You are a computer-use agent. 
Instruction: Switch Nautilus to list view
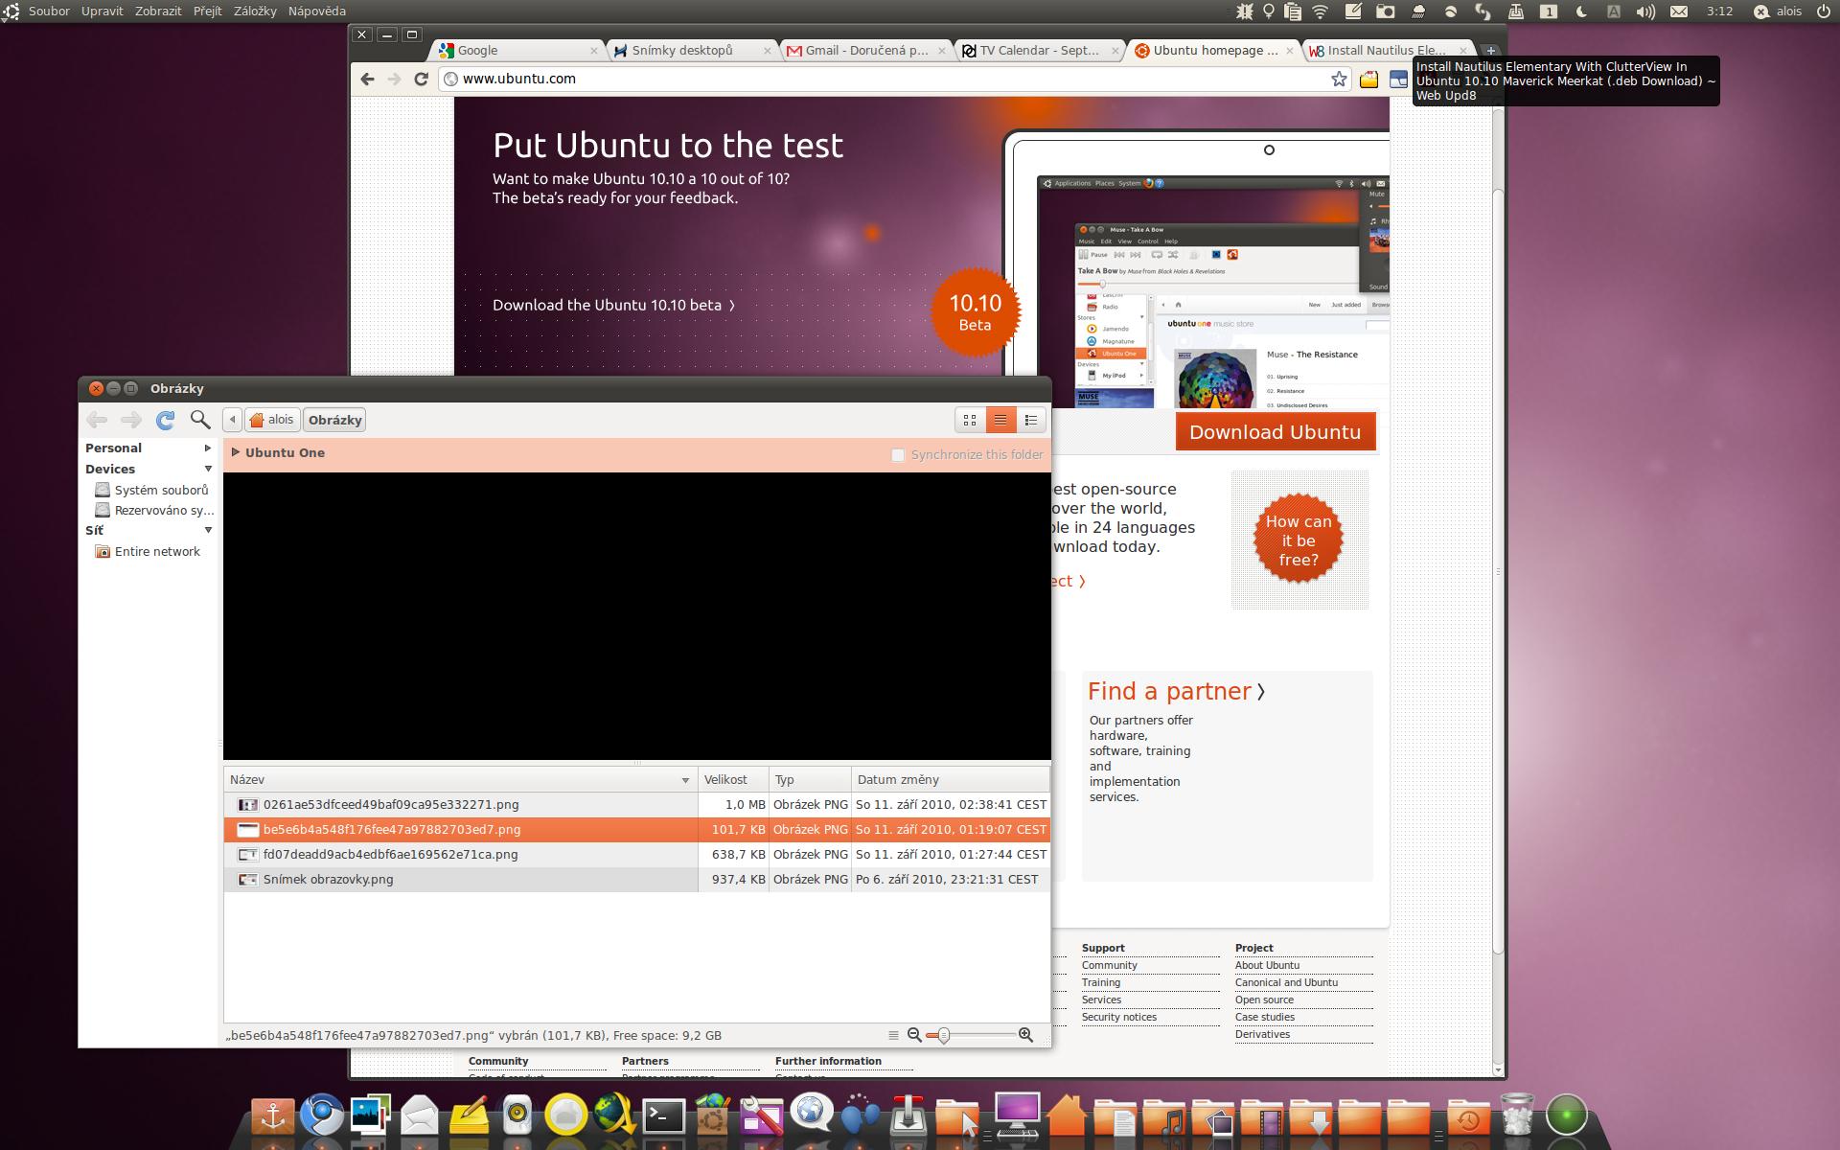point(1000,420)
